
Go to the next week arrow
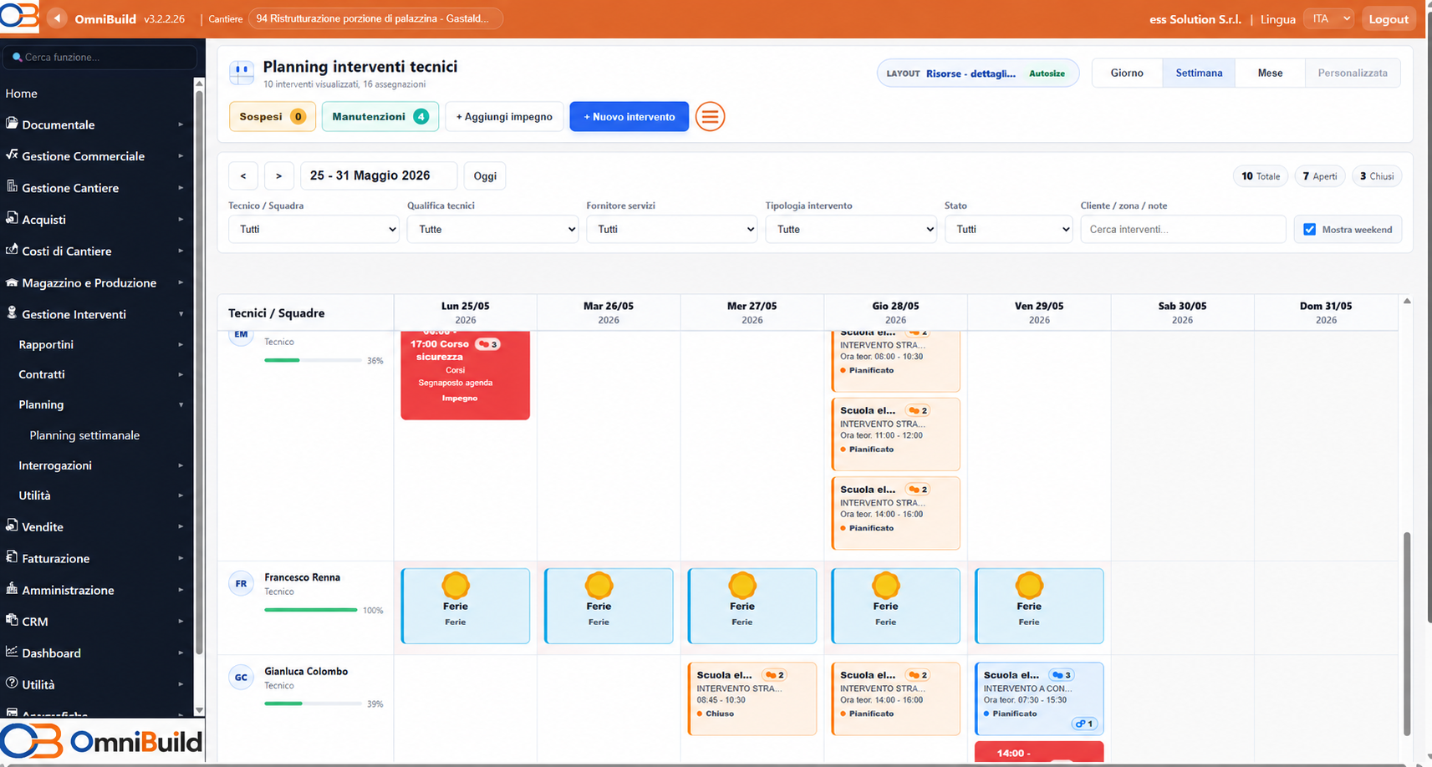click(x=279, y=175)
